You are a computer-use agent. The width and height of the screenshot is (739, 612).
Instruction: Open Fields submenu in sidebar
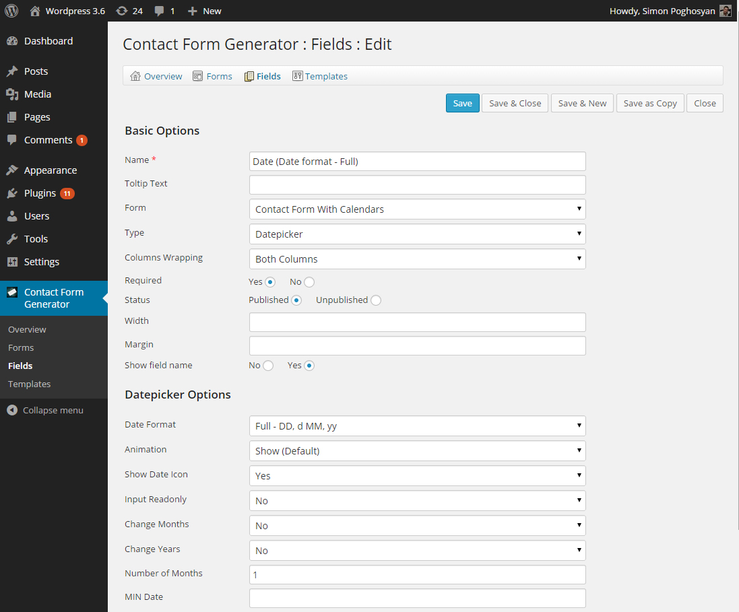coord(20,366)
